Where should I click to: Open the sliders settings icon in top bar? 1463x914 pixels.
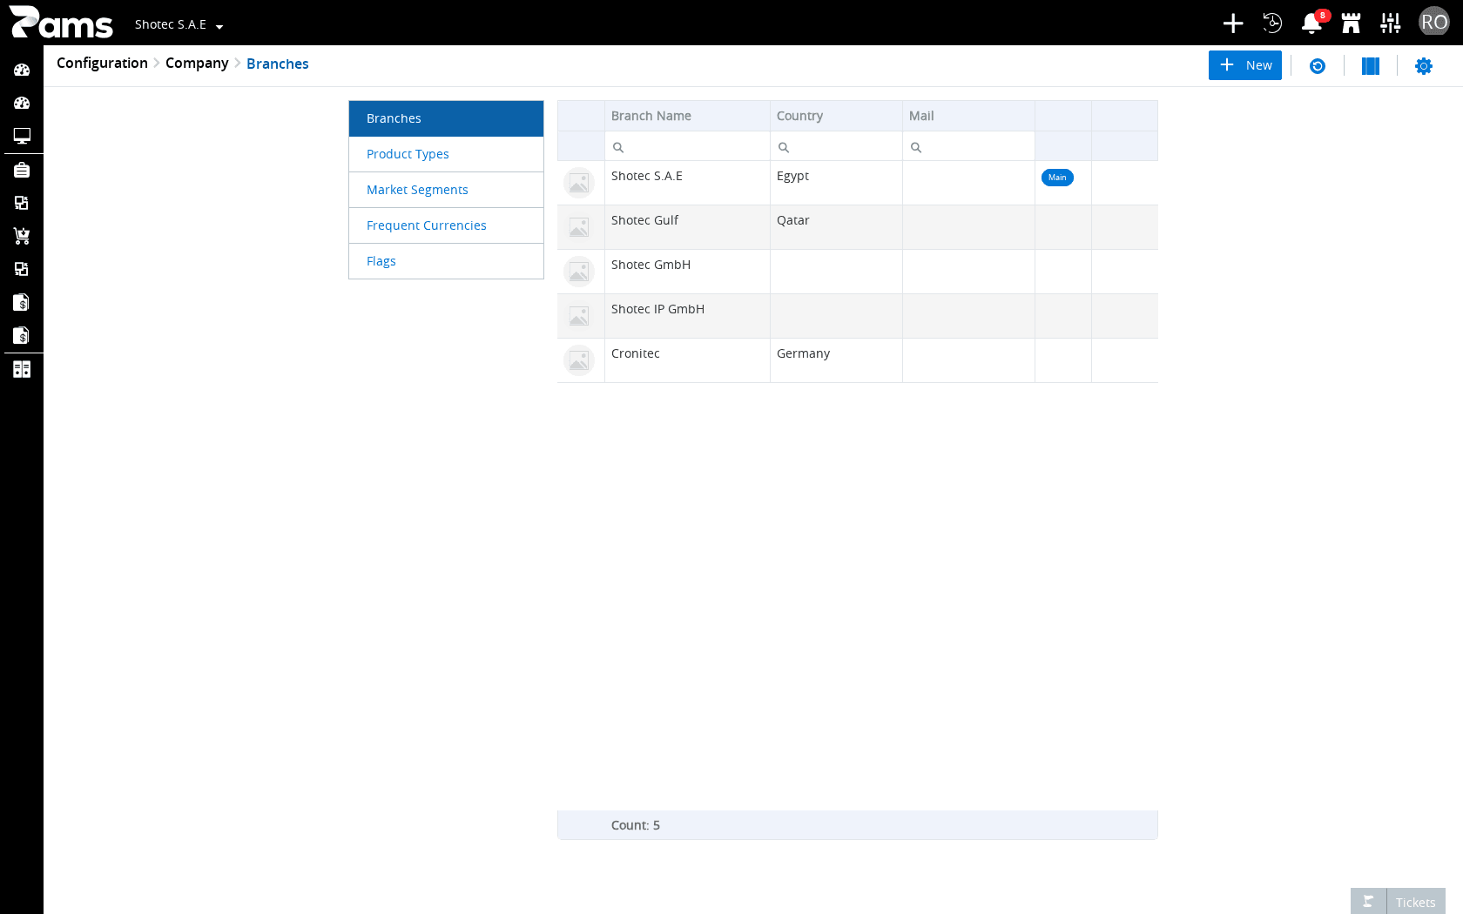[x=1391, y=23]
